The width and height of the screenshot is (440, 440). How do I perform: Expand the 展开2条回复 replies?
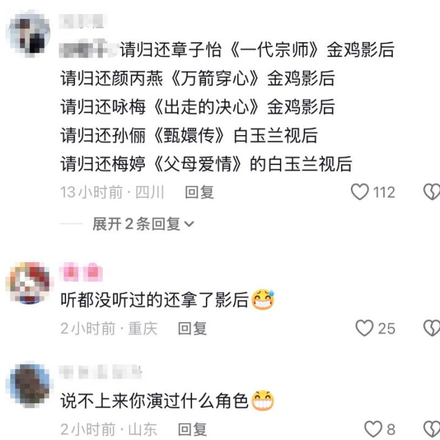coord(143,224)
